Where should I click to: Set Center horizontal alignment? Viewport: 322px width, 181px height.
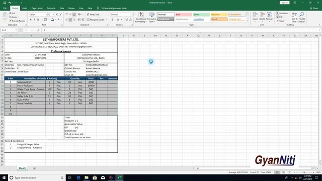coord(70,20)
